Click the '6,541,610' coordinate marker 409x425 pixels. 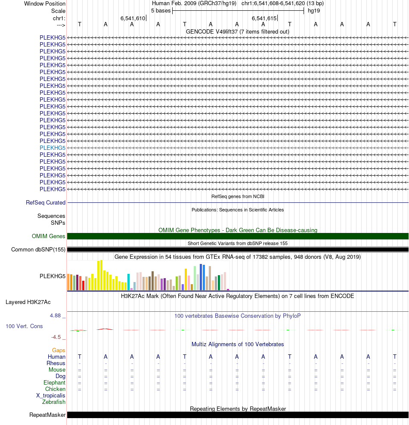(x=133, y=18)
